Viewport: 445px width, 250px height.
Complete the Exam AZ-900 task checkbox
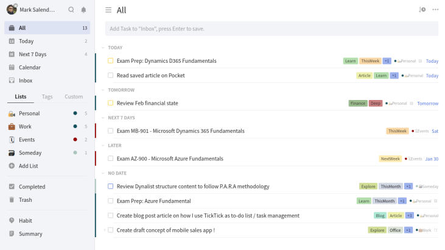coord(111,159)
